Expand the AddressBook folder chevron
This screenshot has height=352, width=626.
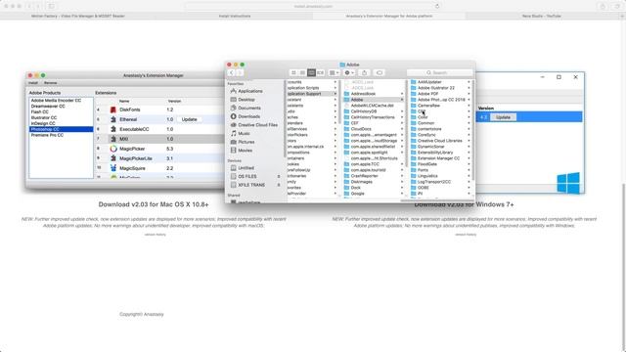tap(402, 94)
